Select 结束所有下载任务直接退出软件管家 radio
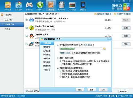133x98 pixels. coord(60,77)
